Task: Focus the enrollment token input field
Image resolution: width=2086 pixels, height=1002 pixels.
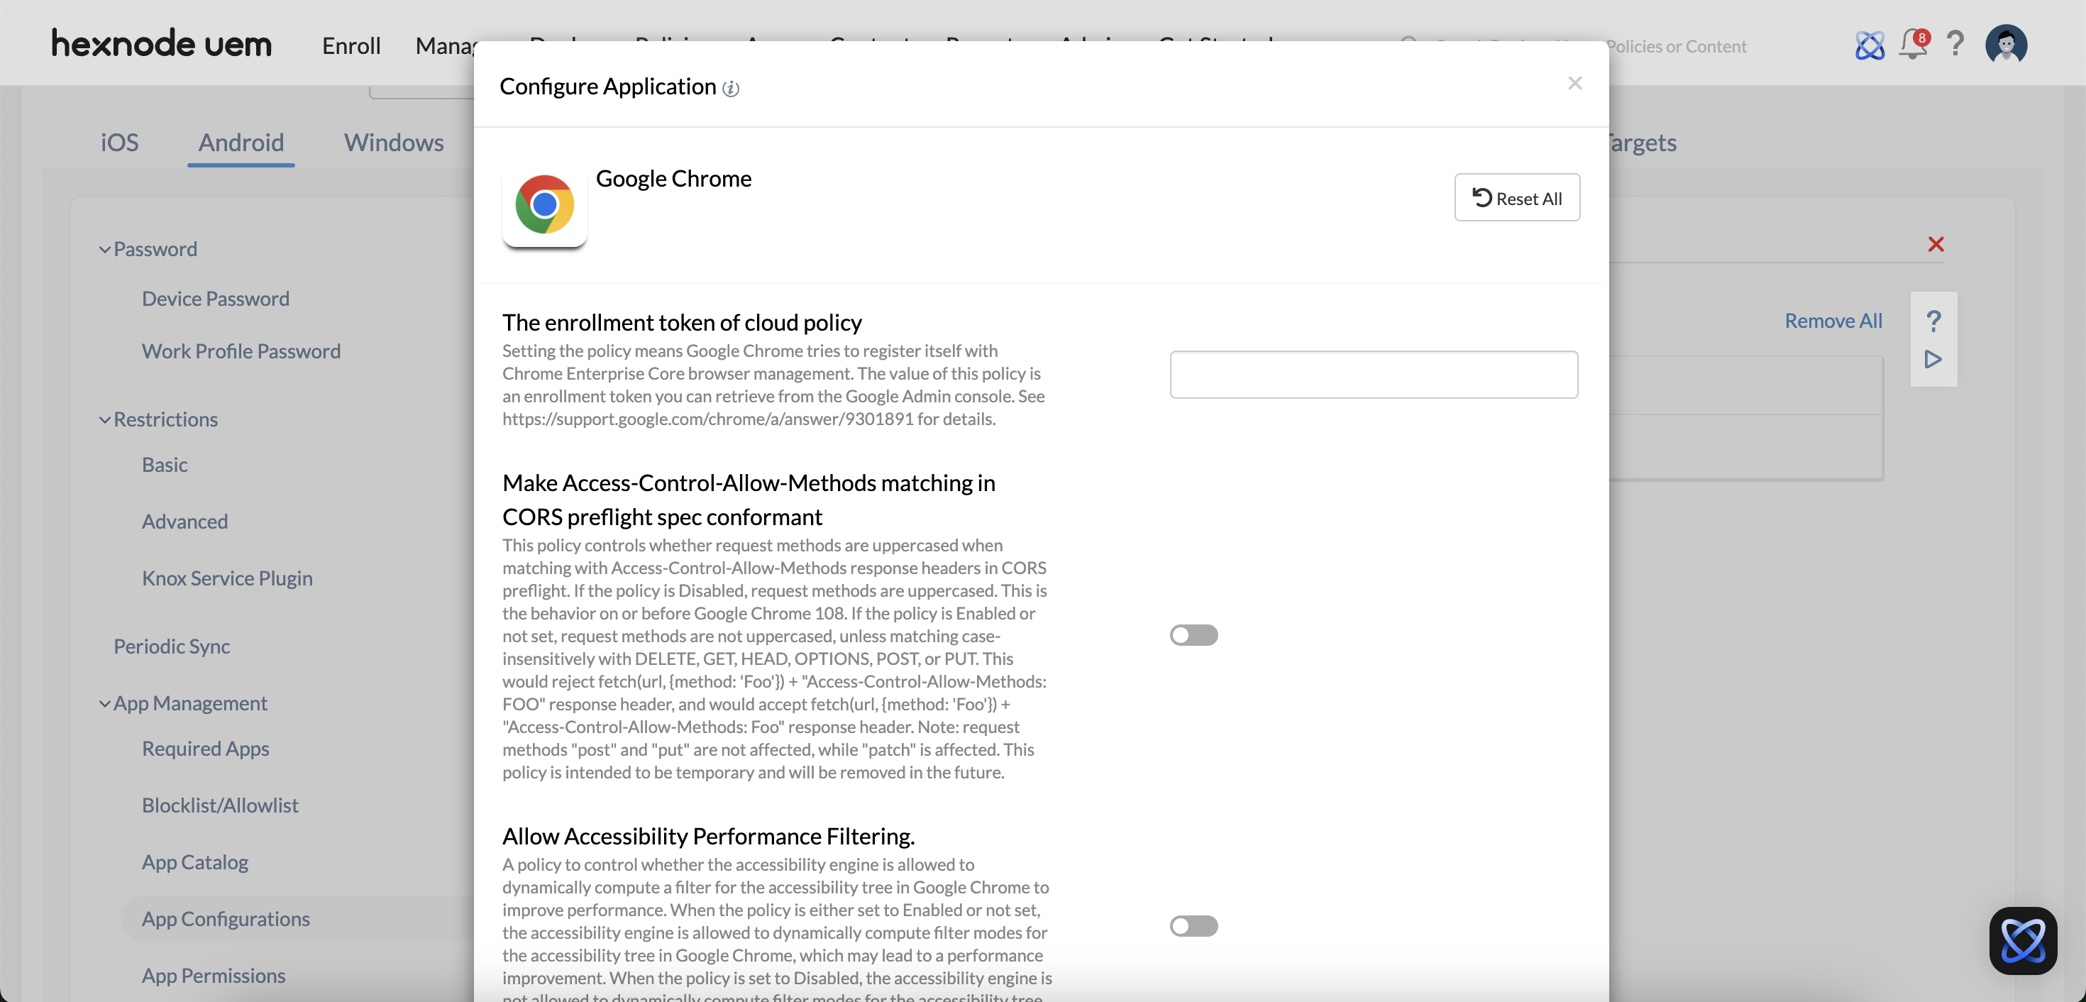Action: [x=1374, y=374]
